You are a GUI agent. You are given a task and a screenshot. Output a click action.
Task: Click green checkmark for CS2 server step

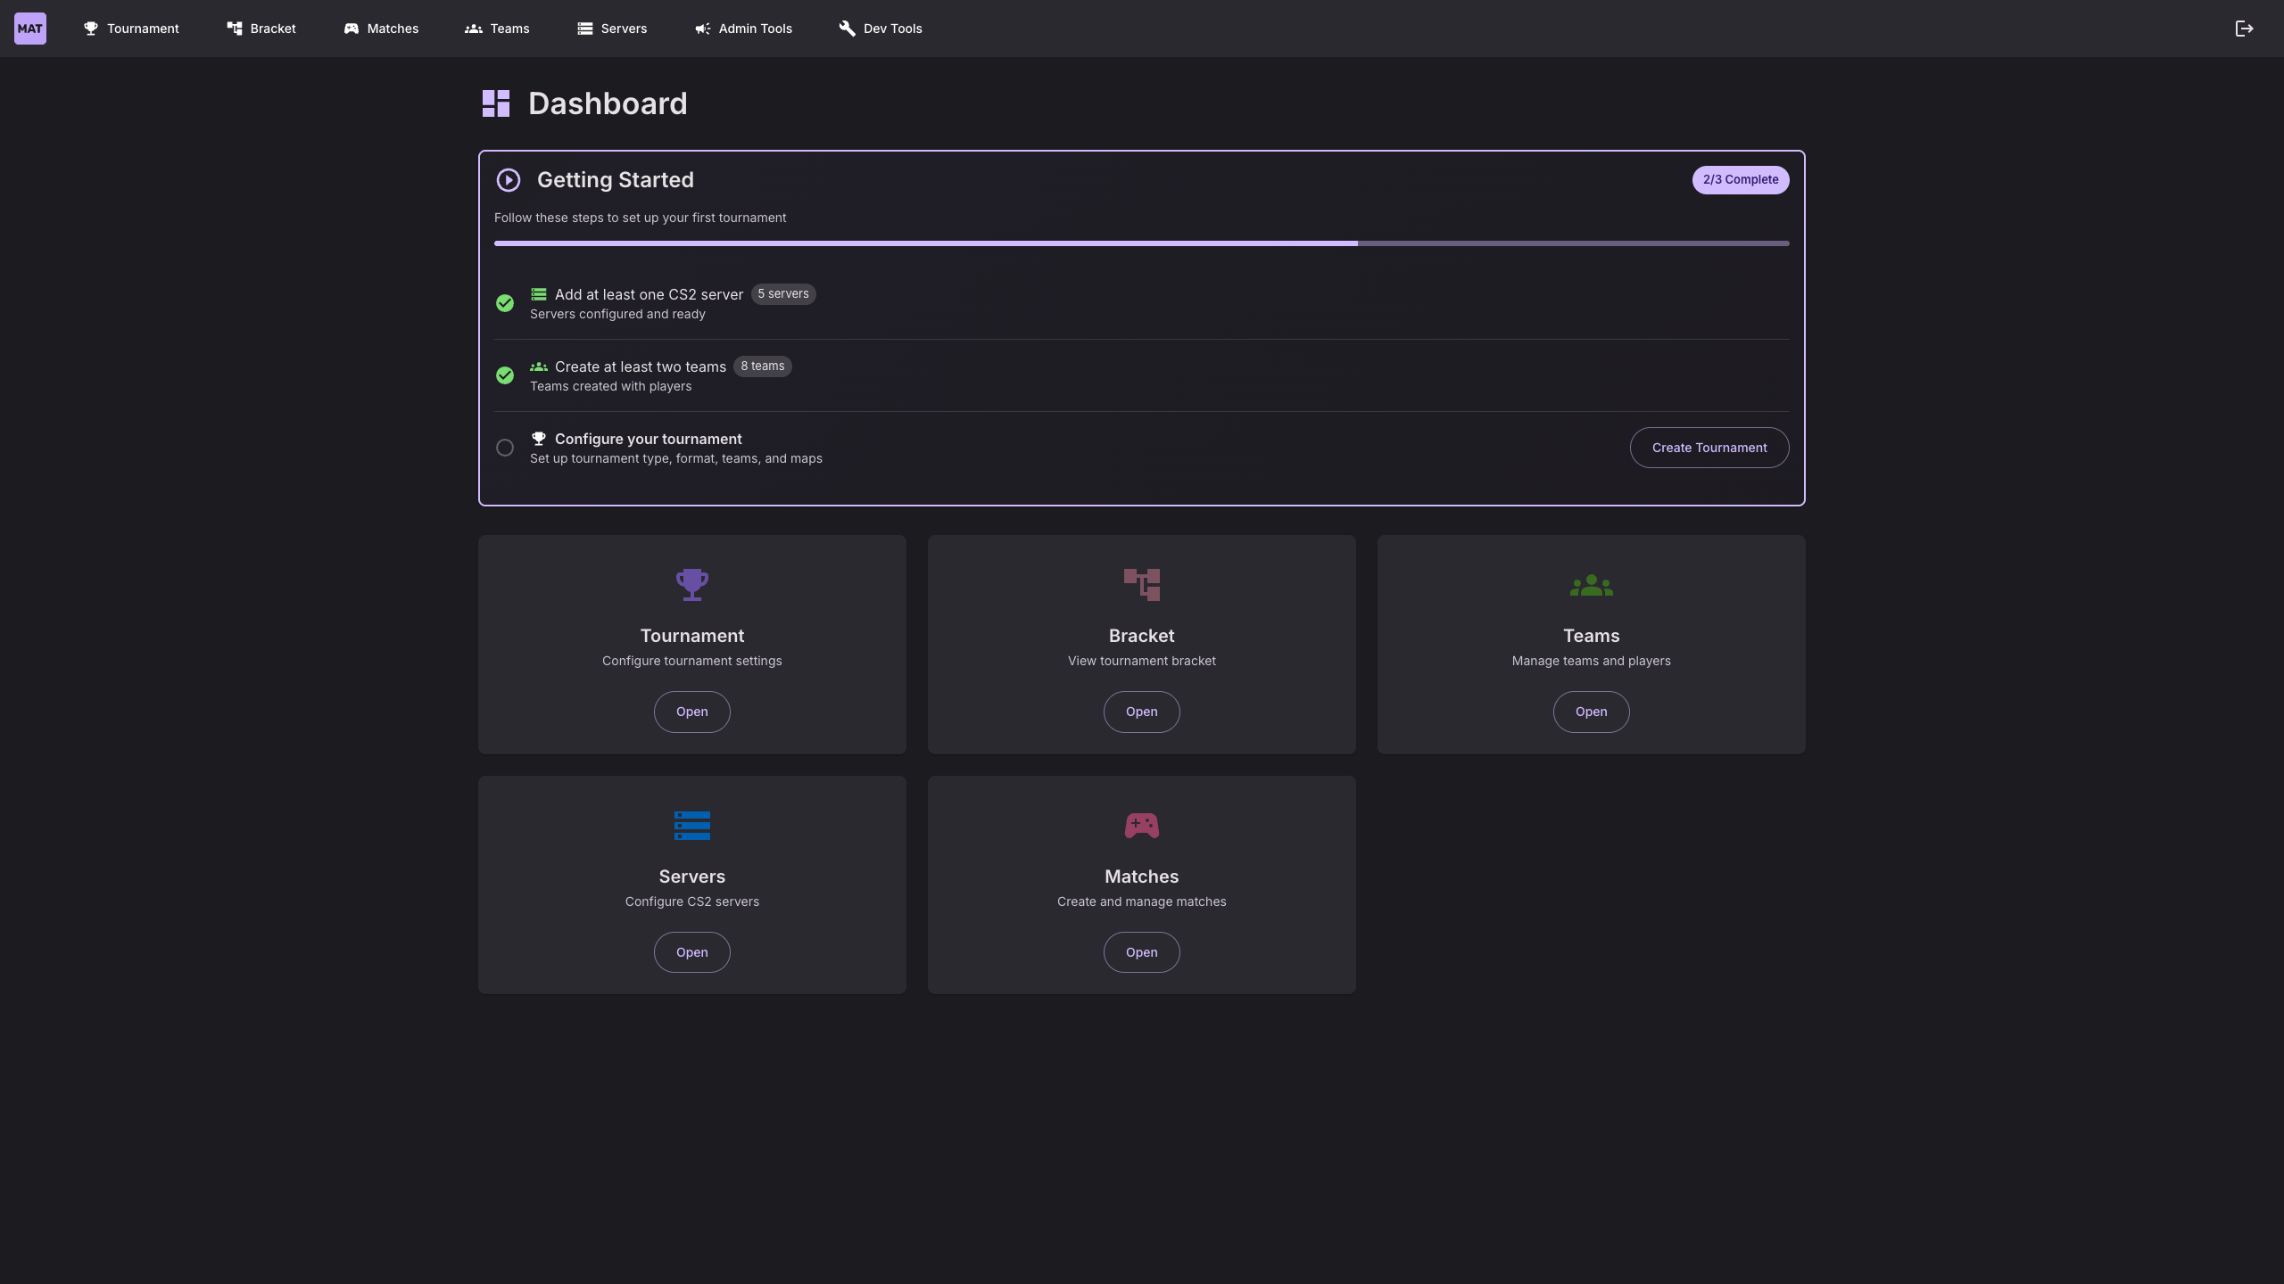pos(505,303)
